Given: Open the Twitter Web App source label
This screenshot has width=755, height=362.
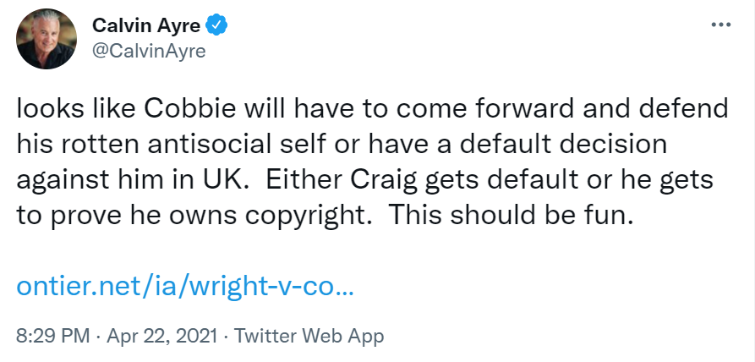Looking at the screenshot, I should pos(309,336).
